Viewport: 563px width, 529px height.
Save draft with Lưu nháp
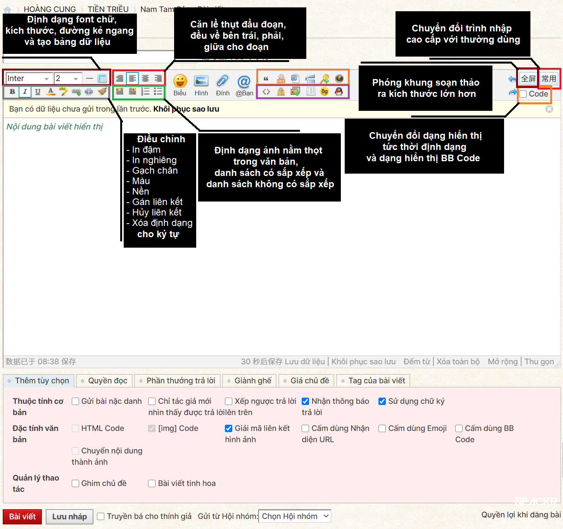click(70, 517)
